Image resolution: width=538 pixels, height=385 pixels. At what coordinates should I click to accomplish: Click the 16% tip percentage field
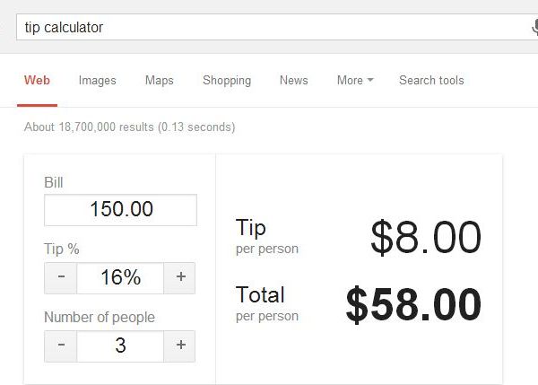coord(120,277)
